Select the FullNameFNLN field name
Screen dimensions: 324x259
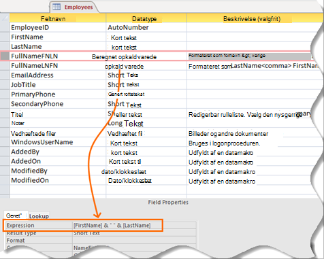(35, 56)
